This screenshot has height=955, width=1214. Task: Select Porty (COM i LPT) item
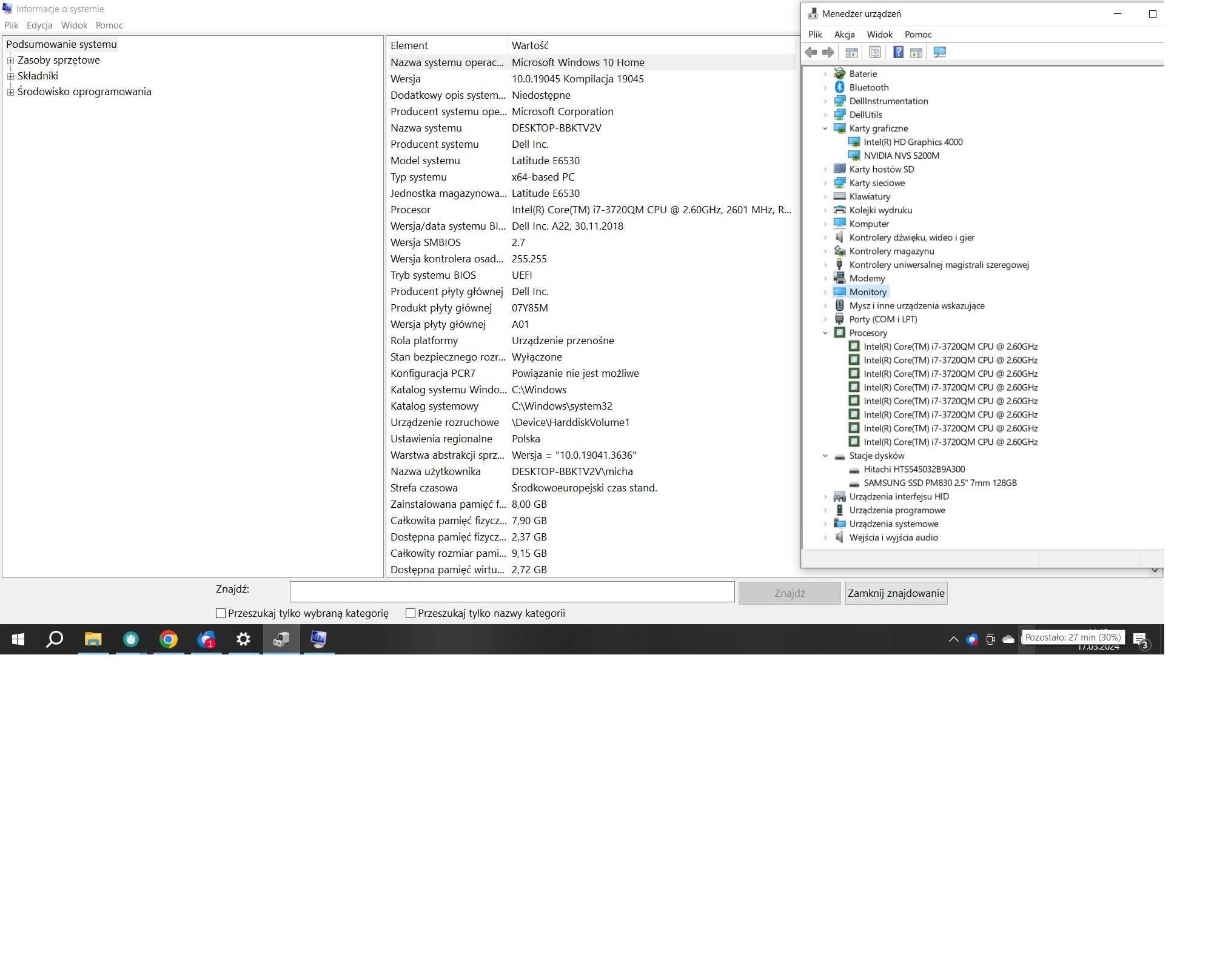tap(883, 319)
